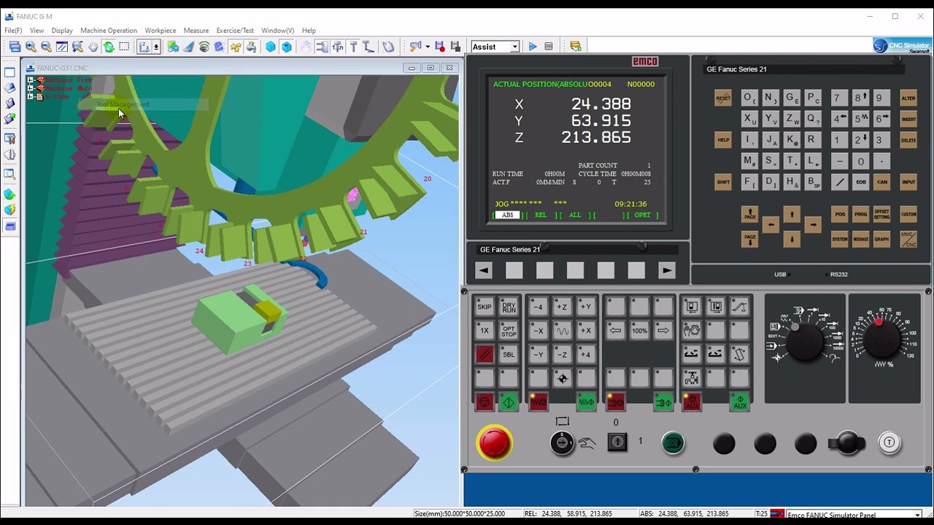Toggle the red double-slash key
Image resolution: width=934 pixels, height=525 pixels.
[485, 354]
